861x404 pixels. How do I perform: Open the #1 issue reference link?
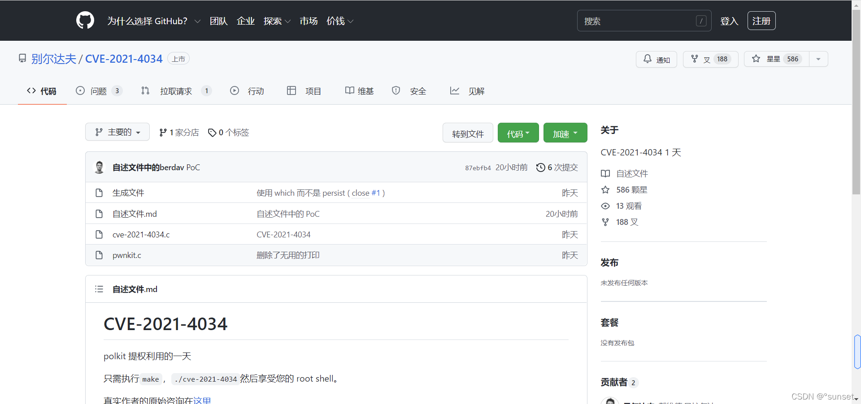(376, 193)
